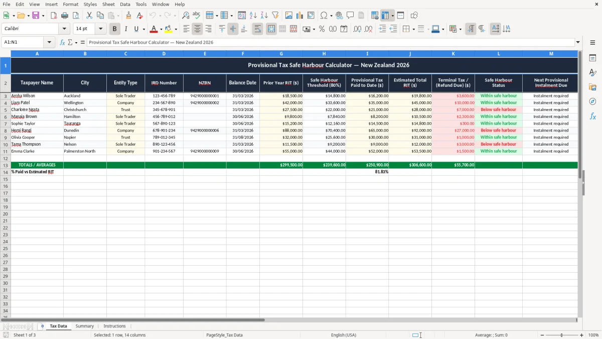Image resolution: width=602 pixels, height=339 pixels.
Task: Click the Sort dialog icon
Action: click(x=242, y=16)
